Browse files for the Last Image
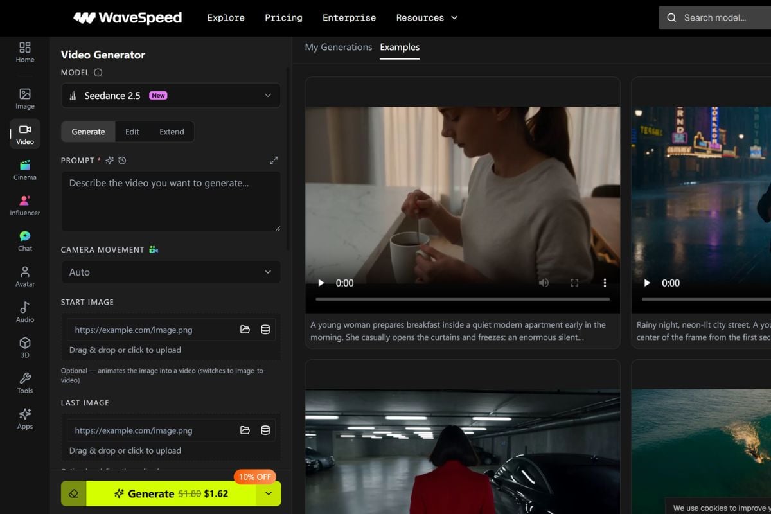This screenshot has width=771, height=514. [x=245, y=430]
